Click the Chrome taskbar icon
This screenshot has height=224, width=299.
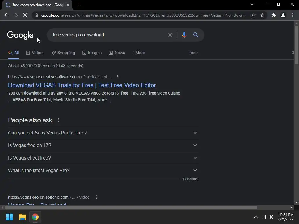pos(35,217)
